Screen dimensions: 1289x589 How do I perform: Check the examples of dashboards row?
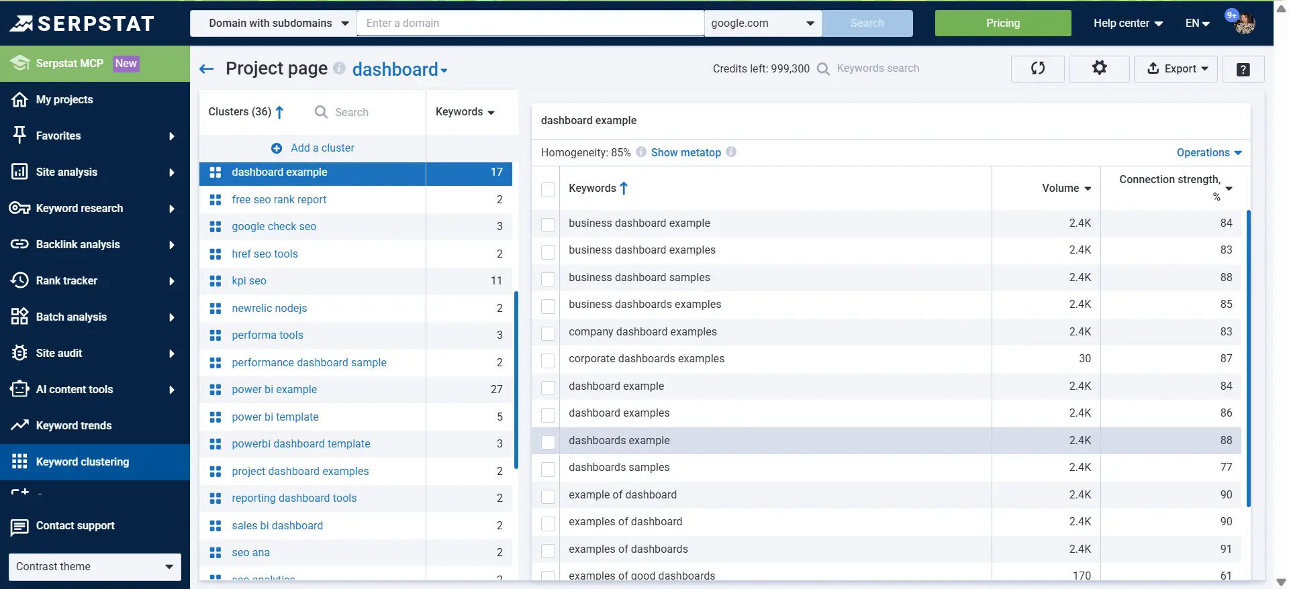(x=548, y=551)
